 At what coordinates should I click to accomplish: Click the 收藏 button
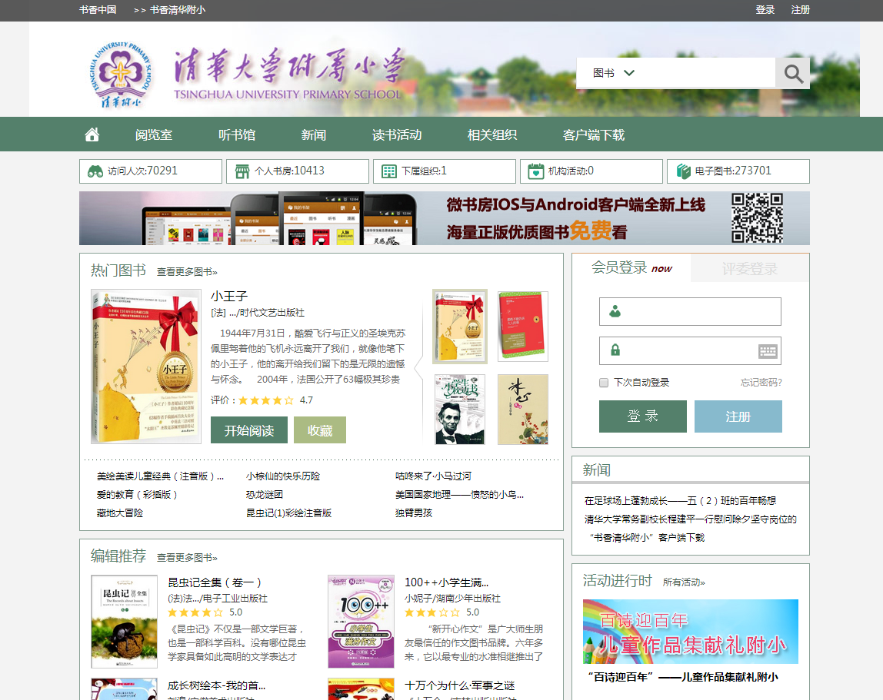320,430
